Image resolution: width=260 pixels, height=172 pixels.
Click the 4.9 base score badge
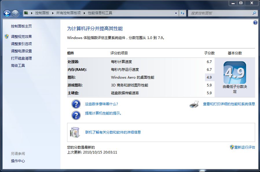235,73
